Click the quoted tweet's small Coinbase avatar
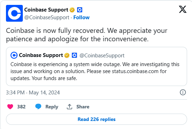 coord(14,55)
